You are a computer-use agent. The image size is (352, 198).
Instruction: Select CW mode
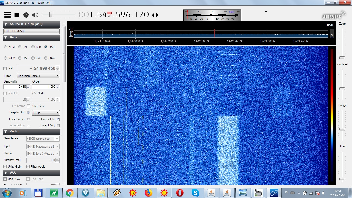click(x=33, y=58)
